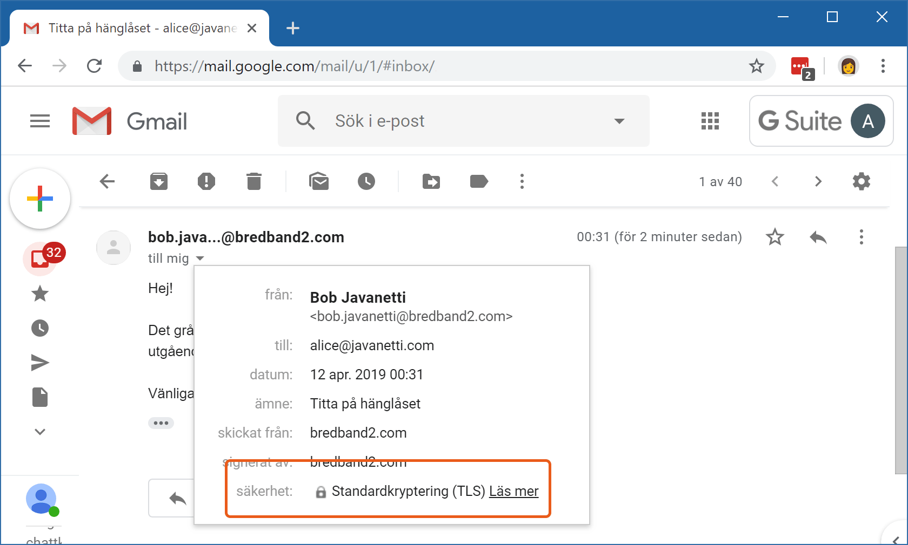Open Drafts in sidebar
This screenshot has height=545, width=908.
coord(40,397)
